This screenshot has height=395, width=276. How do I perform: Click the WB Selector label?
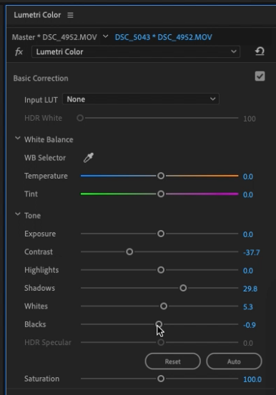click(45, 158)
